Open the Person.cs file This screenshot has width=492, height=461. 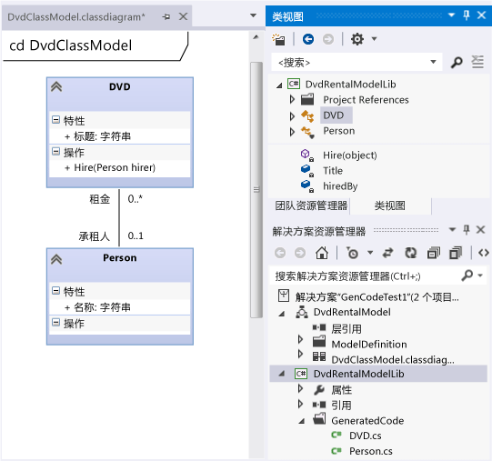click(370, 451)
